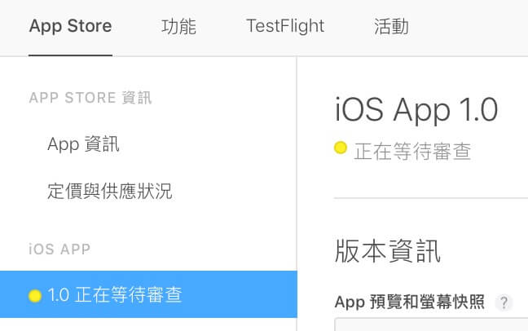Click the question mark help icon
528x331 pixels.
pyautogui.click(x=504, y=302)
